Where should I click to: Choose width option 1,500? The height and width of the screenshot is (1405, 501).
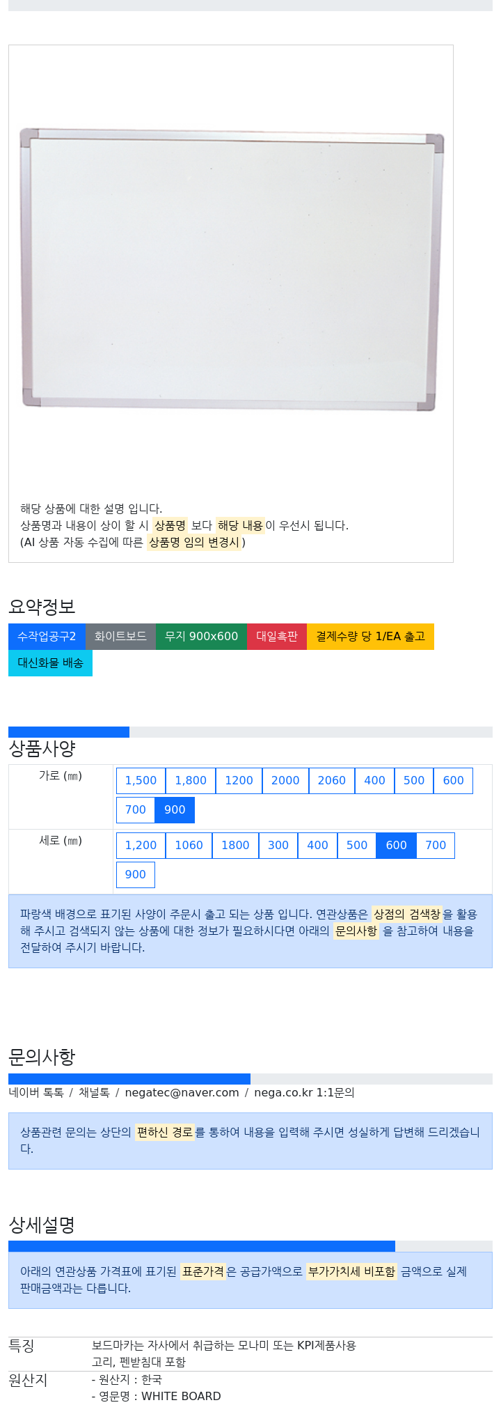[141, 781]
